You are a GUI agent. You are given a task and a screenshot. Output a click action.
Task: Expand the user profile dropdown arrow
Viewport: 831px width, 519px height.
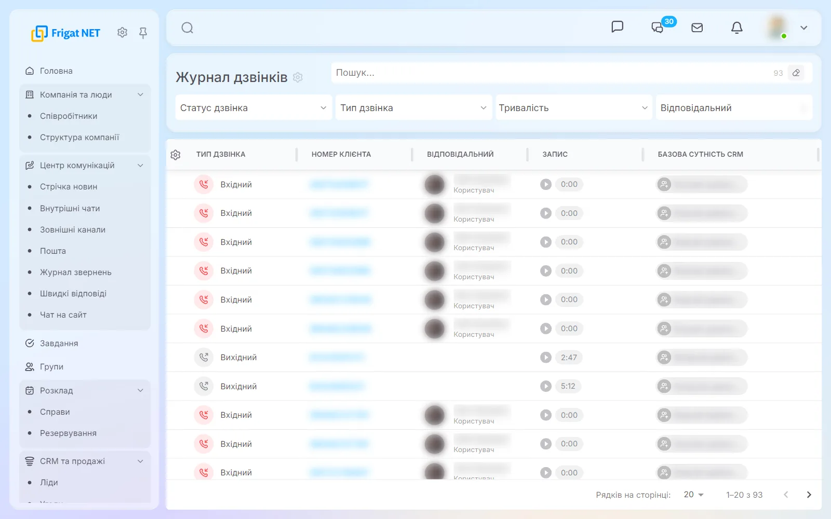803,28
